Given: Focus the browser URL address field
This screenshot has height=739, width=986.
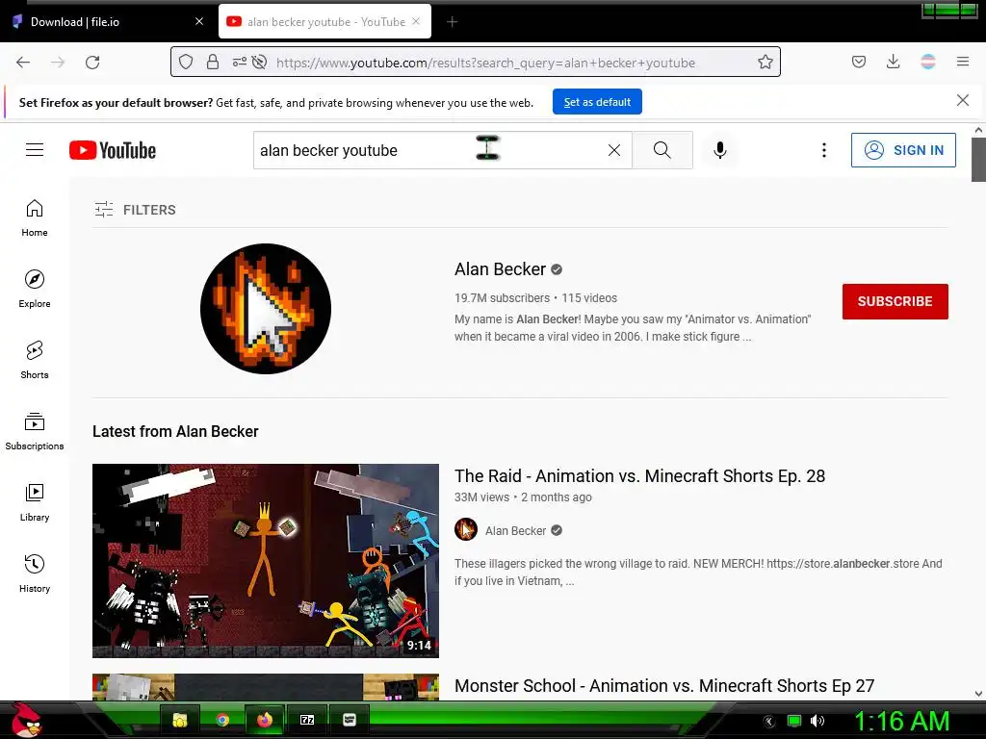Looking at the screenshot, I should 484,63.
